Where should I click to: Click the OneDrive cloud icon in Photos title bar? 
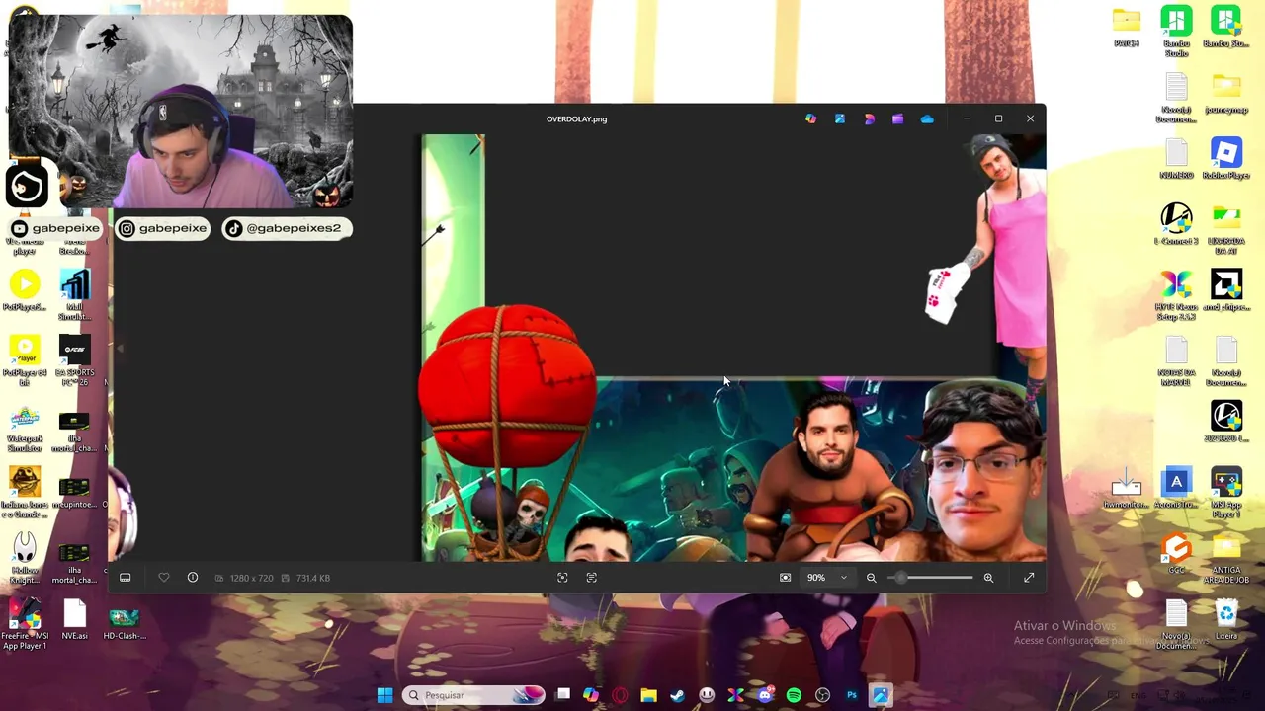click(x=927, y=118)
